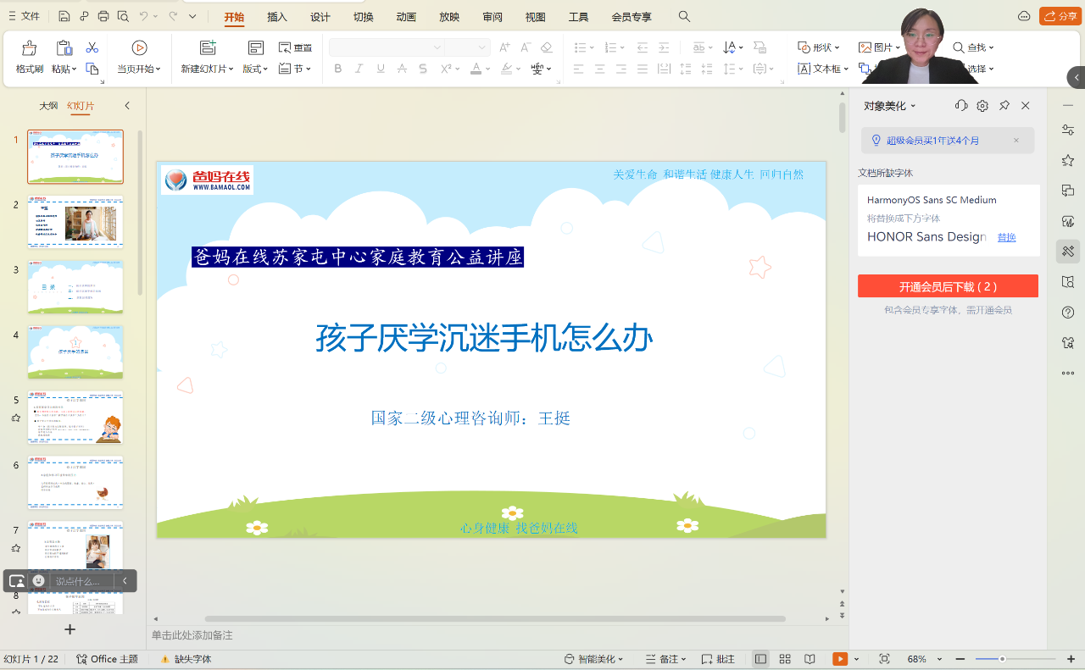Click the 替换 font replace link
Image resolution: width=1085 pixels, height=670 pixels.
[x=1005, y=237]
